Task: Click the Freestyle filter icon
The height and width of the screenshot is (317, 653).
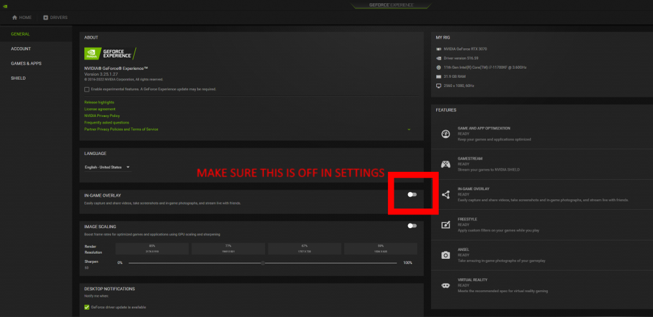Action: point(445,225)
